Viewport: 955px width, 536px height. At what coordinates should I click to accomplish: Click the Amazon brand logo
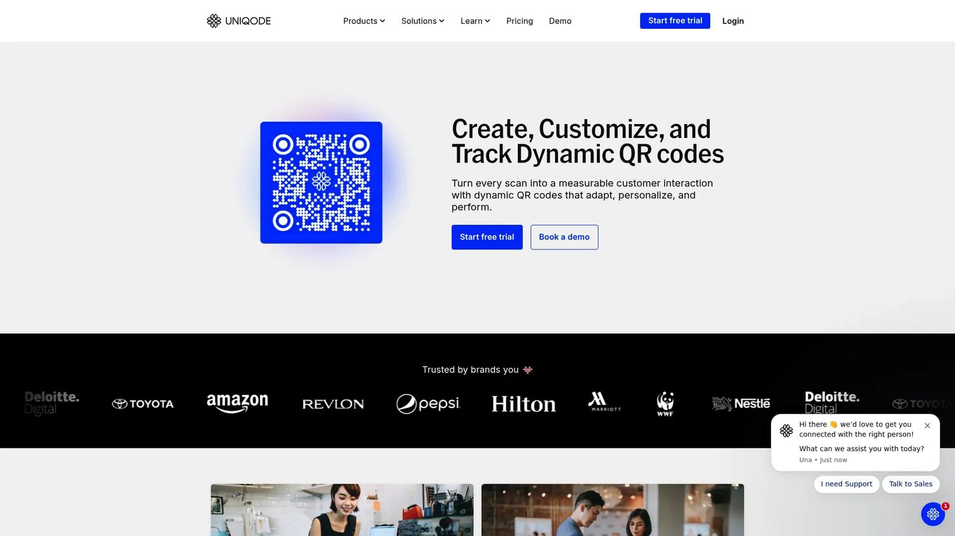tap(237, 403)
